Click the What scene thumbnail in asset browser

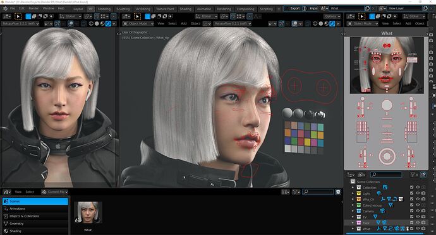[88, 212]
